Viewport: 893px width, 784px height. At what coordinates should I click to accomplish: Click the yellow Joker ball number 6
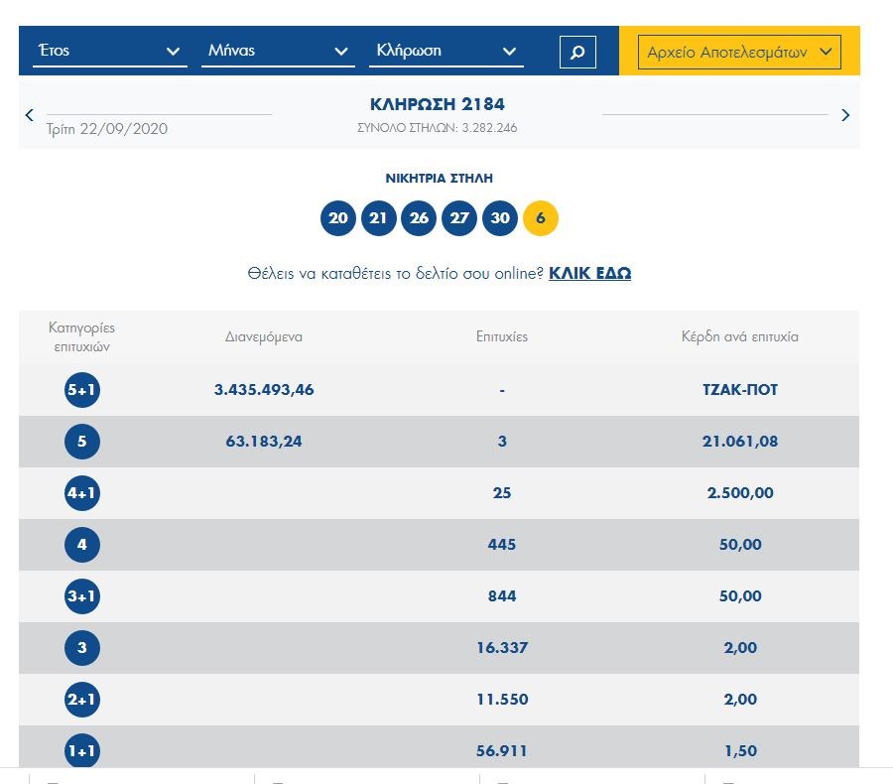coord(541,218)
